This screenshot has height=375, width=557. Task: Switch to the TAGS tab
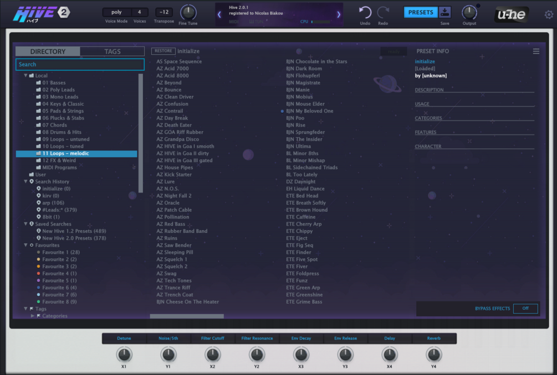coord(113,51)
